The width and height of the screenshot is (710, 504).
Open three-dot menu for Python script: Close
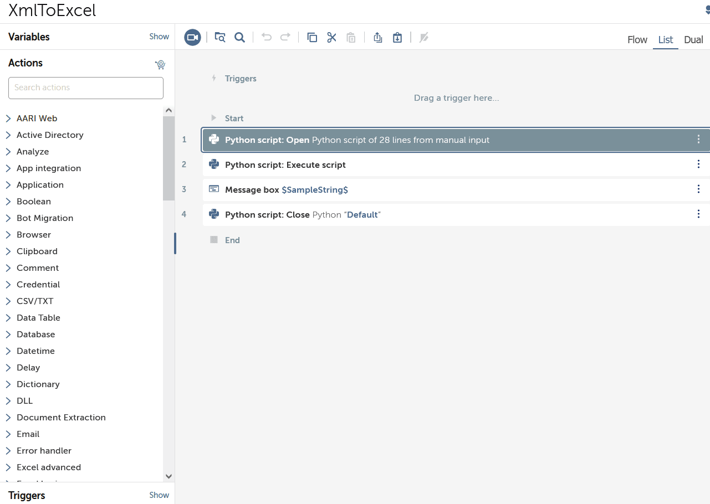coord(698,214)
